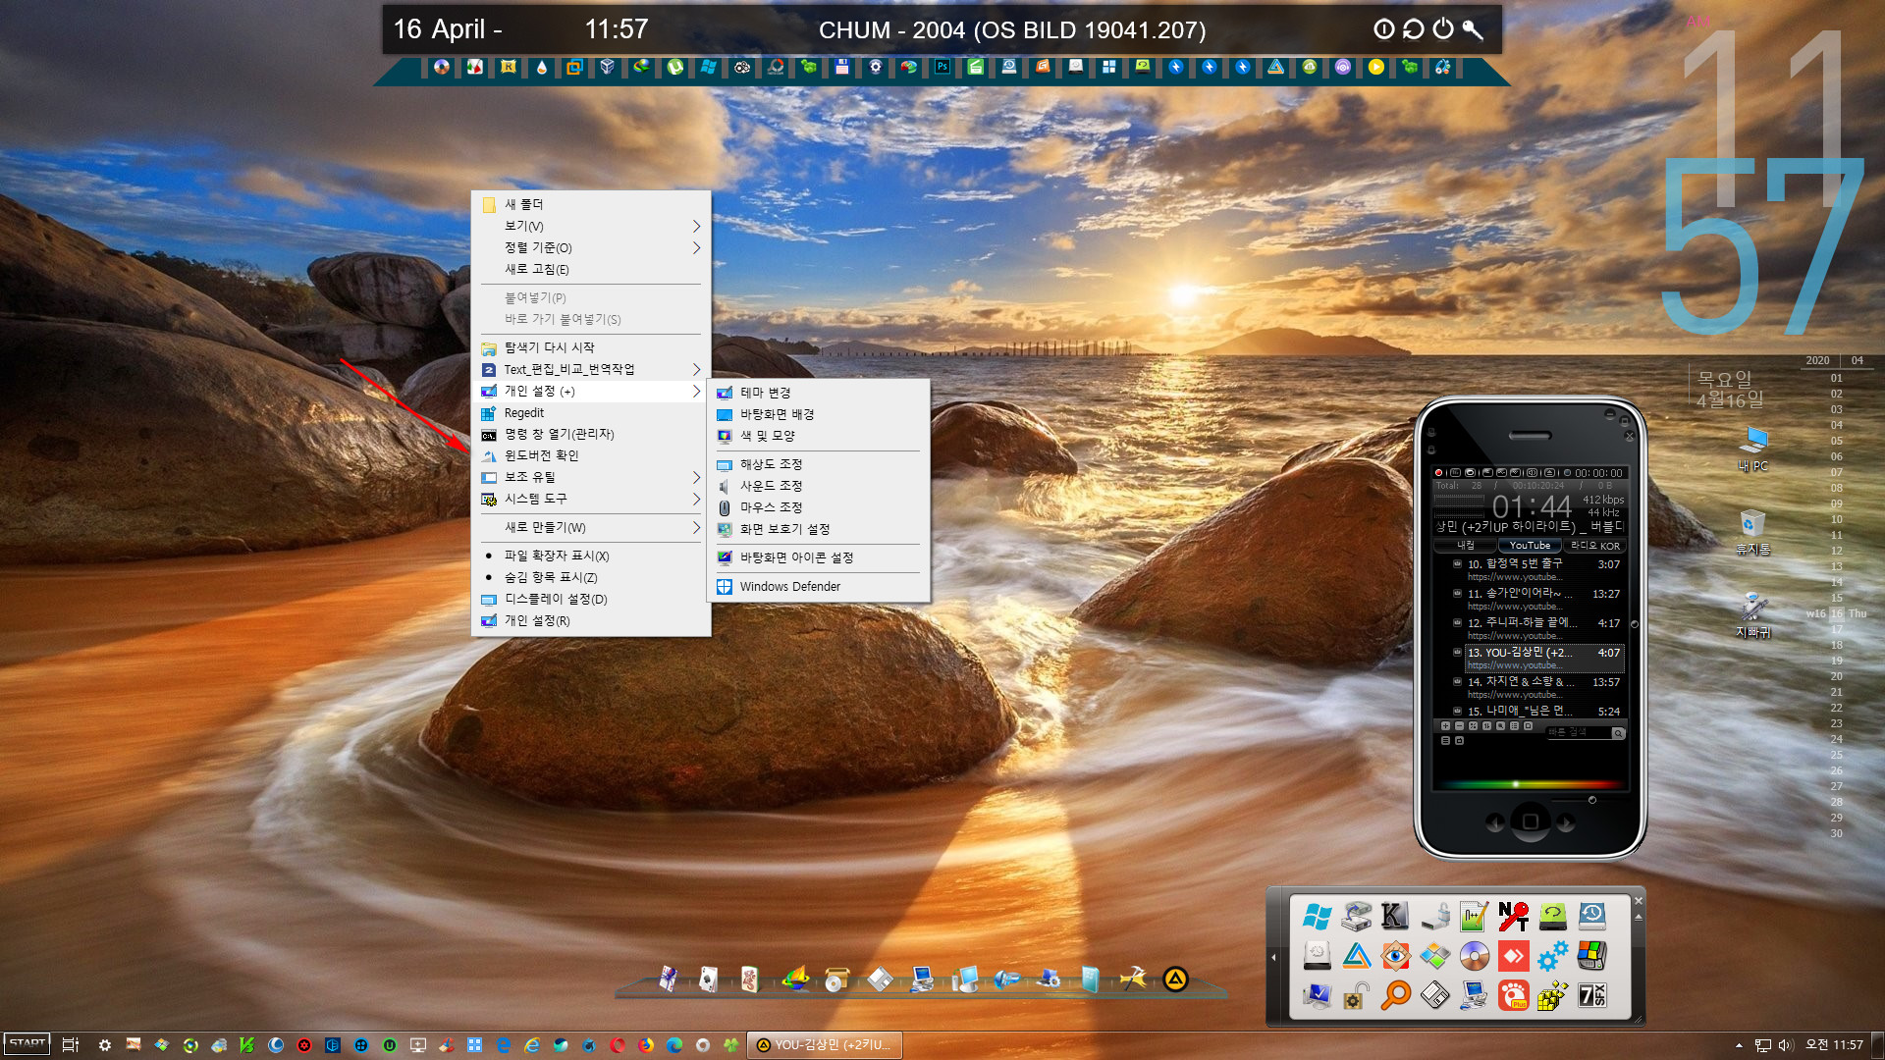Click the VirtualBox cube icon in the top dock

(608, 67)
